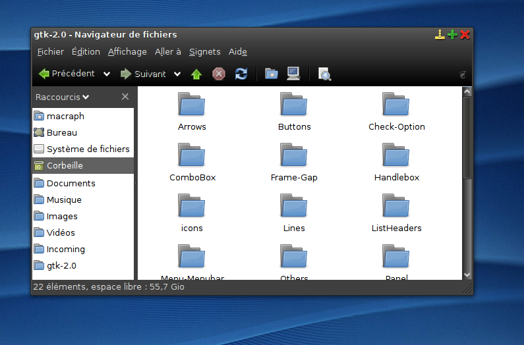Open Incoming bookmark in sidebar

[x=83, y=249]
